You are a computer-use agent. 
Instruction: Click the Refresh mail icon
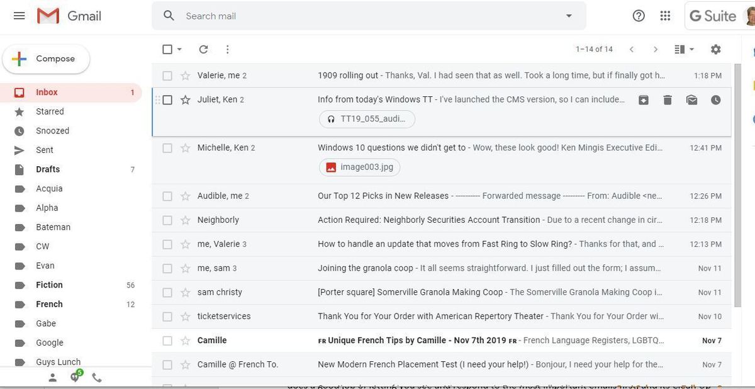[x=203, y=49]
